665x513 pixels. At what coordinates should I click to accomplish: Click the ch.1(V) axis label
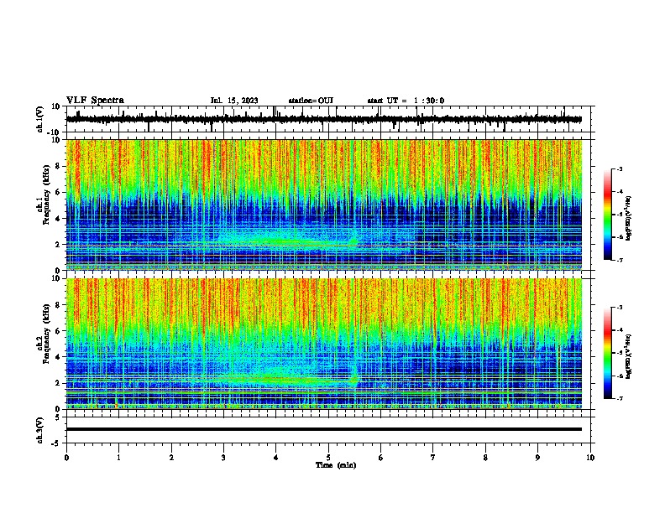click(x=40, y=119)
